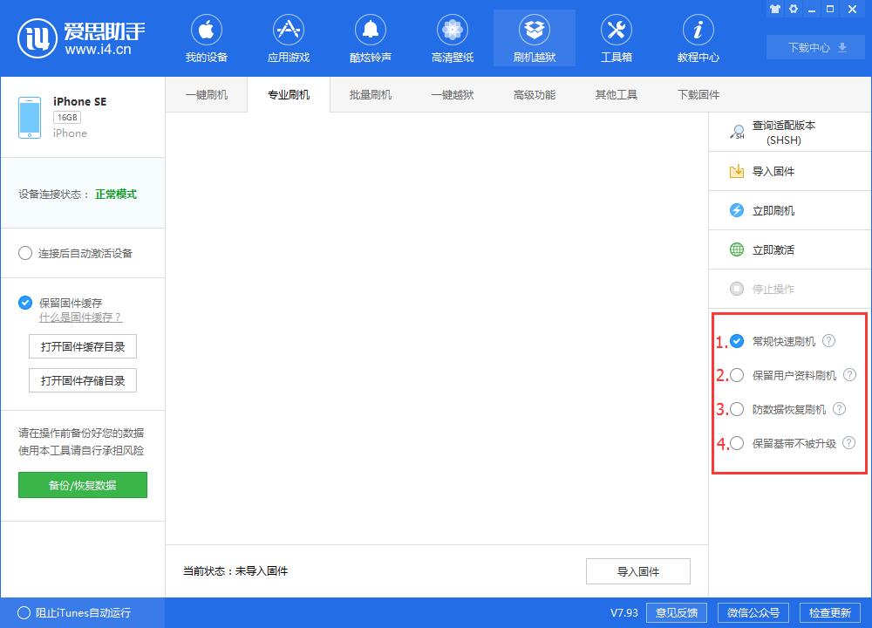Open the 教程中心 tutorial center

coord(698,39)
